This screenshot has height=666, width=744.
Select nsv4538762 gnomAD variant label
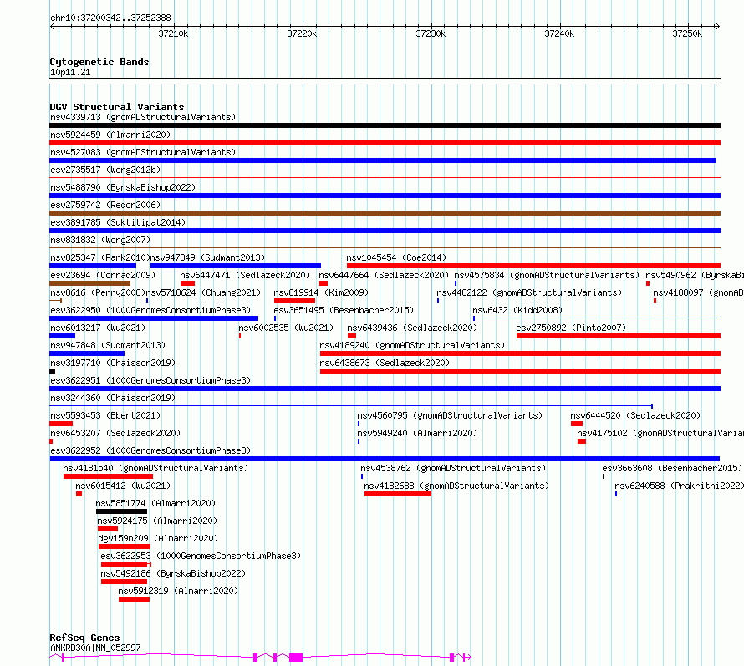point(453,468)
